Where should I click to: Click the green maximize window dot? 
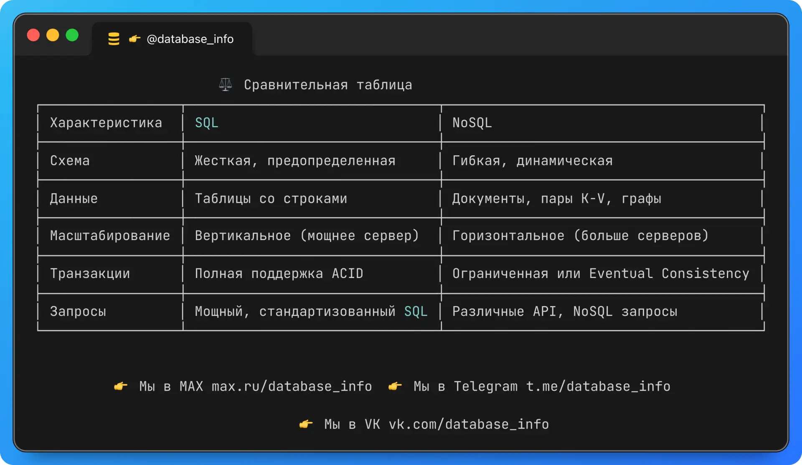[72, 35]
